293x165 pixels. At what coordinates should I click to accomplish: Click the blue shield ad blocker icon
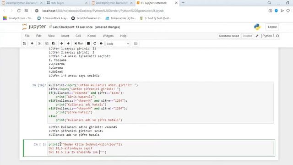[x=276, y=11]
